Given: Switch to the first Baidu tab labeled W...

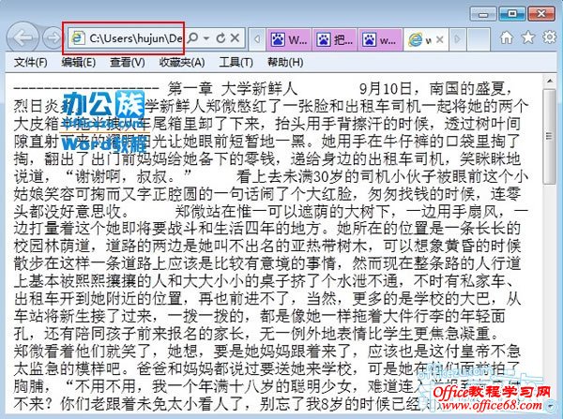Looking at the screenshot, I should (289, 39).
